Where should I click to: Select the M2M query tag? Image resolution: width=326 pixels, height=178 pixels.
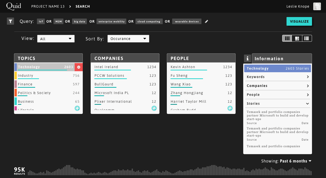click(x=58, y=21)
